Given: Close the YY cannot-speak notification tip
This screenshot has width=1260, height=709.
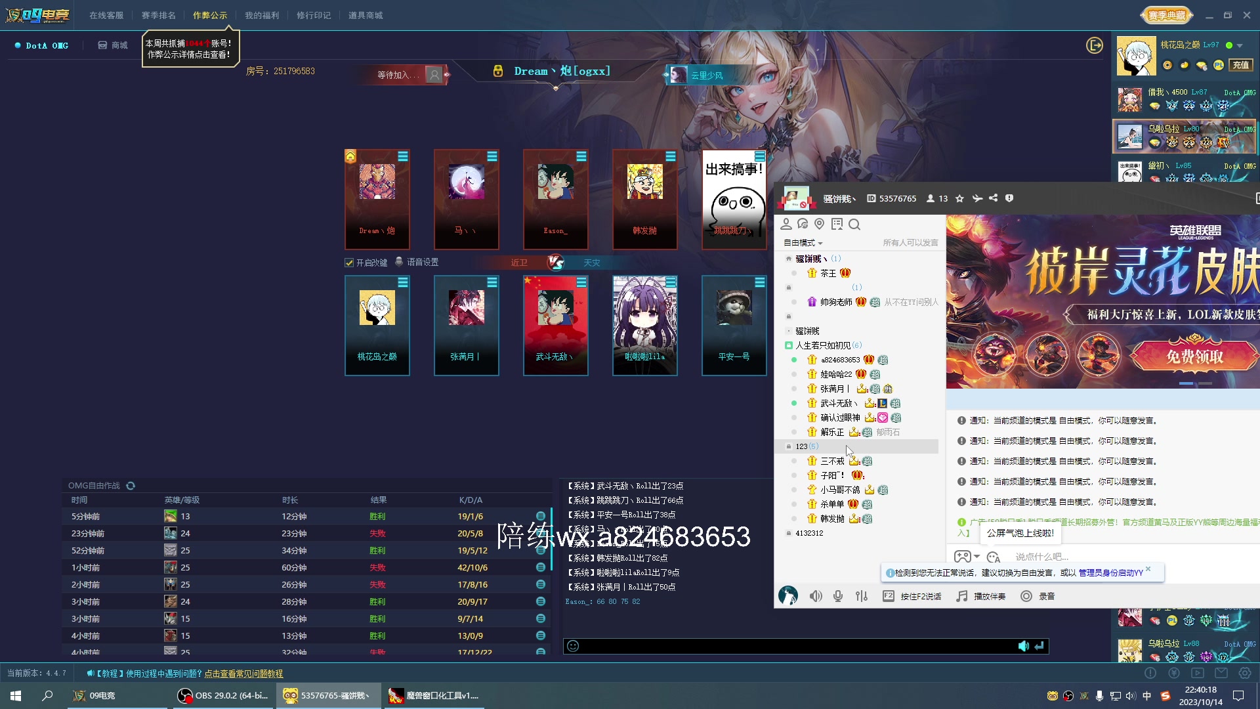Looking at the screenshot, I should [1148, 569].
